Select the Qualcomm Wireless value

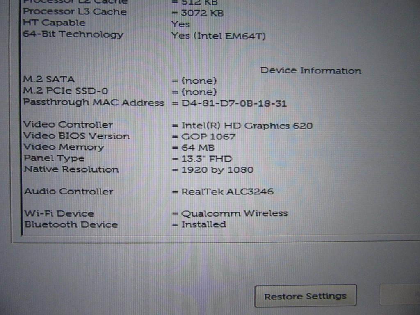pos(235,213)
